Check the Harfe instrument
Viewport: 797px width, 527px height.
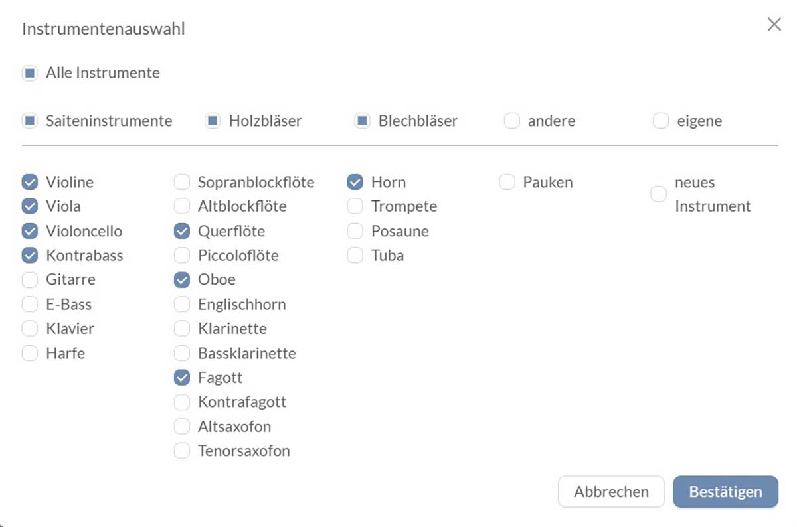pyautogui.click(x=30, y=353)
